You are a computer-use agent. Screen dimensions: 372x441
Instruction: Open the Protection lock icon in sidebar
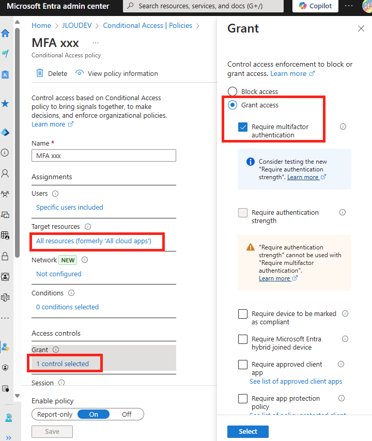click(x=5, y=256)
